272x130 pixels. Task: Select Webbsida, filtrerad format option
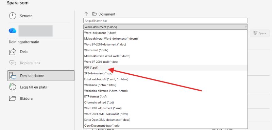coord(166,91)
